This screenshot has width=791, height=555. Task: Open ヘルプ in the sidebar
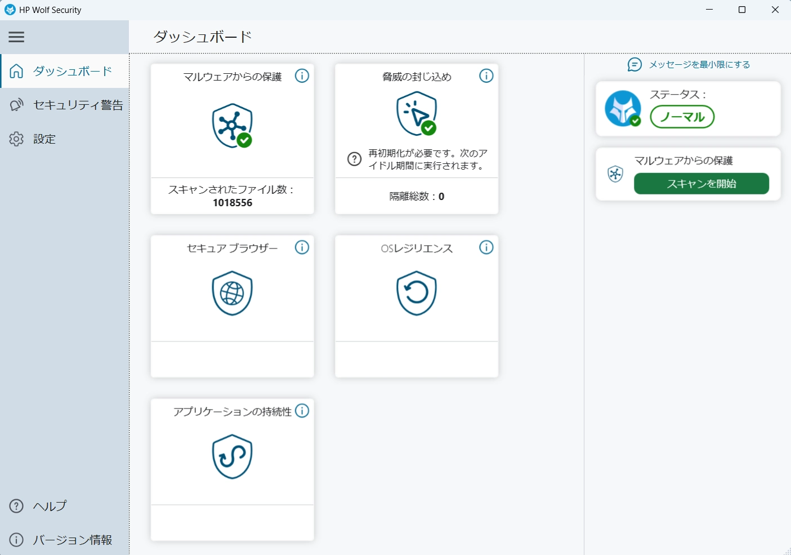[x=65, y=506]
